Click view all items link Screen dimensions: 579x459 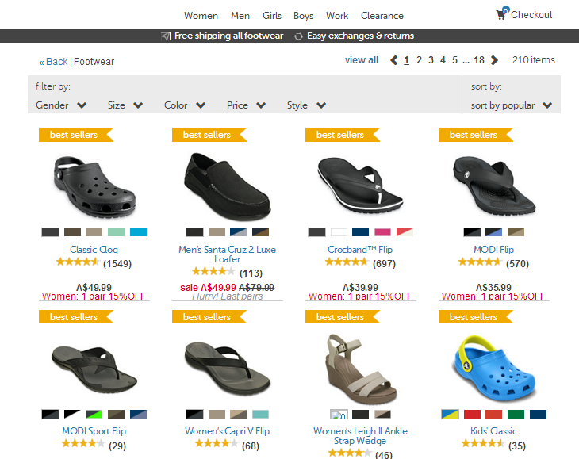[x=362, y=60]
